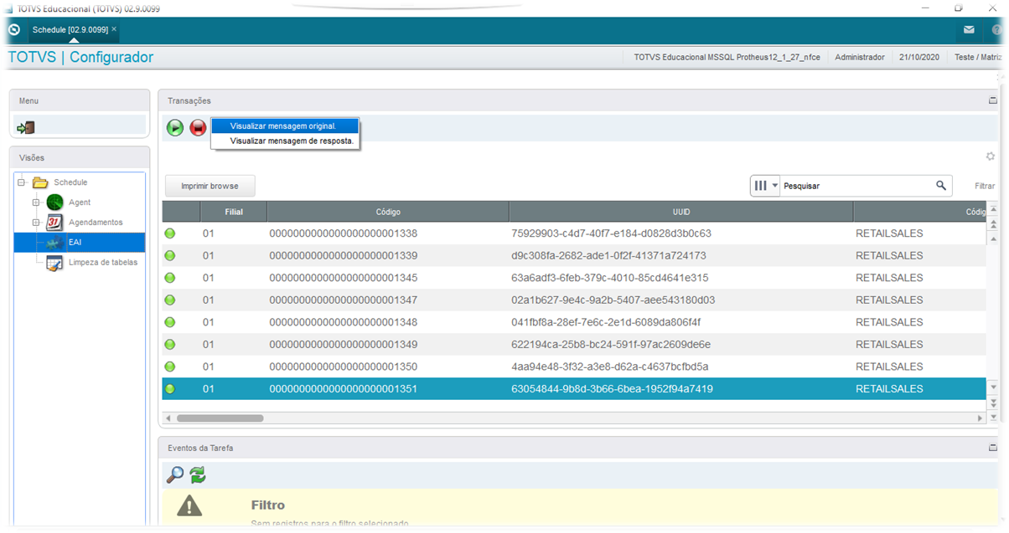Viewport: 1009px width, 533px height.
Task: Click the Agent radar icon in the tree
Action: tap(55, 202)
